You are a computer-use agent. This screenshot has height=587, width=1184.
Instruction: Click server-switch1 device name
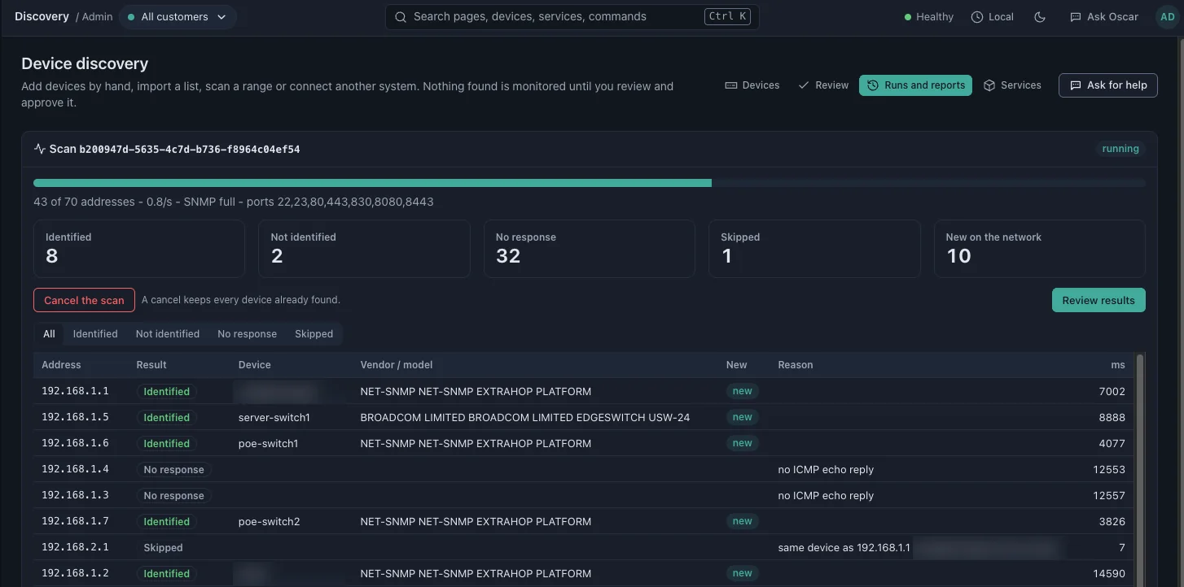274,417
